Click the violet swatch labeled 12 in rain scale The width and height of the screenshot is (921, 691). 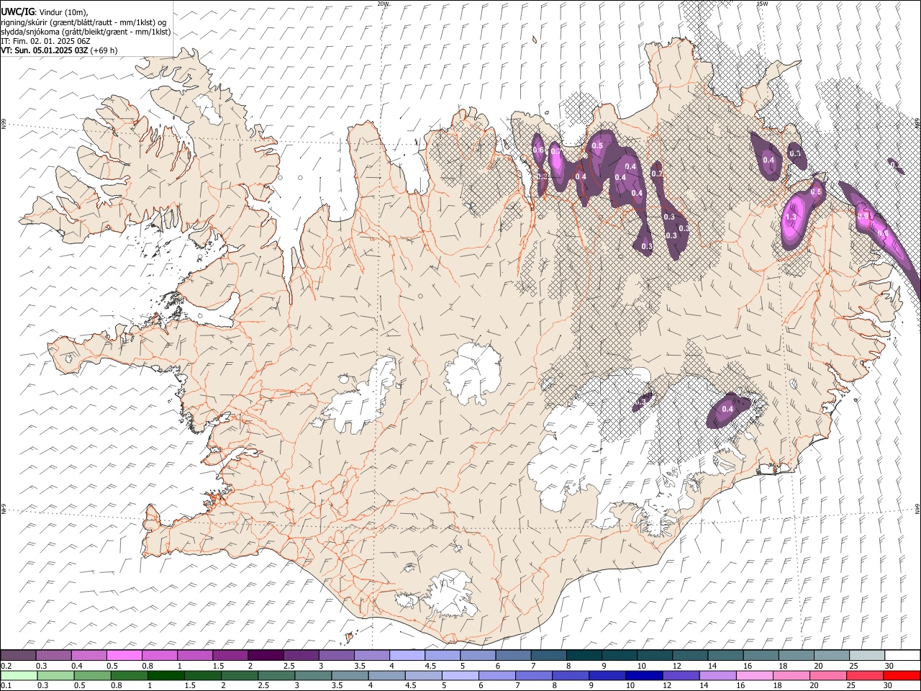[681, 675]
